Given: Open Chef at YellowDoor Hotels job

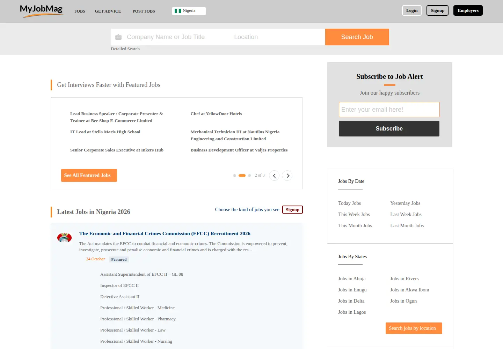Looking at the screenshot, I should point(216,114).
